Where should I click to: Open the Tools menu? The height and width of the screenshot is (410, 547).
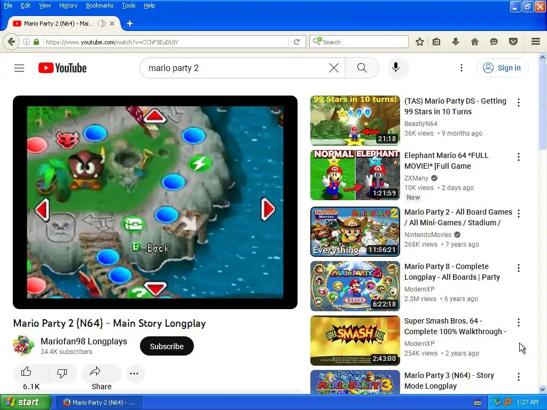pyautogui.click(x=129, y=5)
